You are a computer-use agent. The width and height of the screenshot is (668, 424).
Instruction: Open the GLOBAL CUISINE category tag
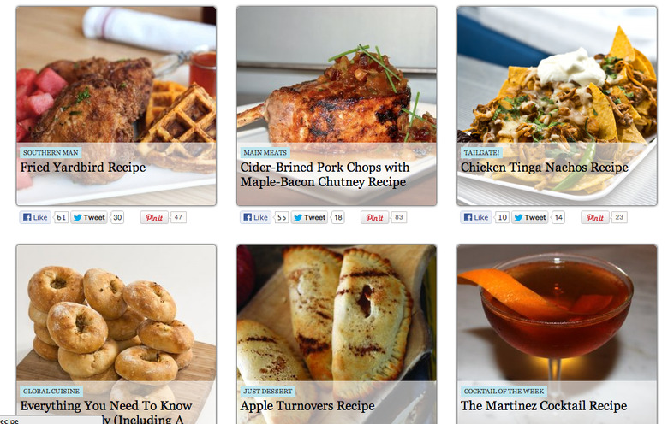(x=51, y=392)
